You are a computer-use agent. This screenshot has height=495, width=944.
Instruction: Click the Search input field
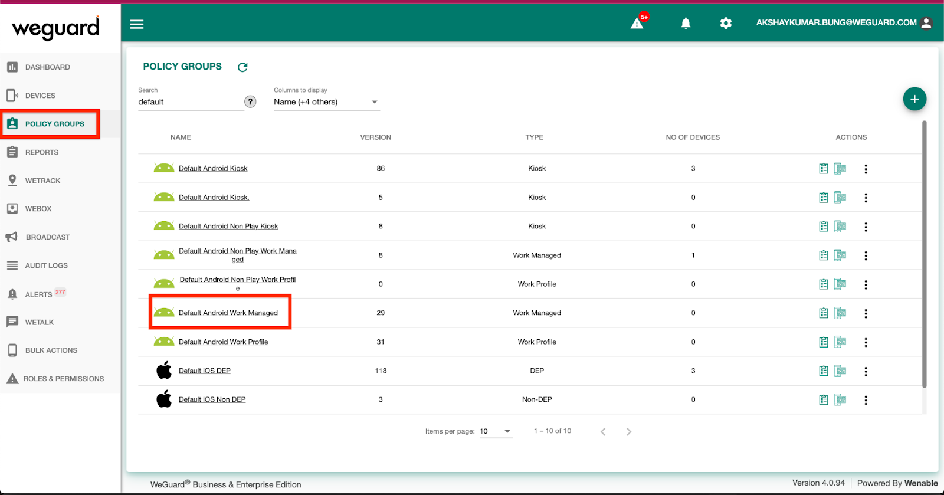(x=191, y=102)
